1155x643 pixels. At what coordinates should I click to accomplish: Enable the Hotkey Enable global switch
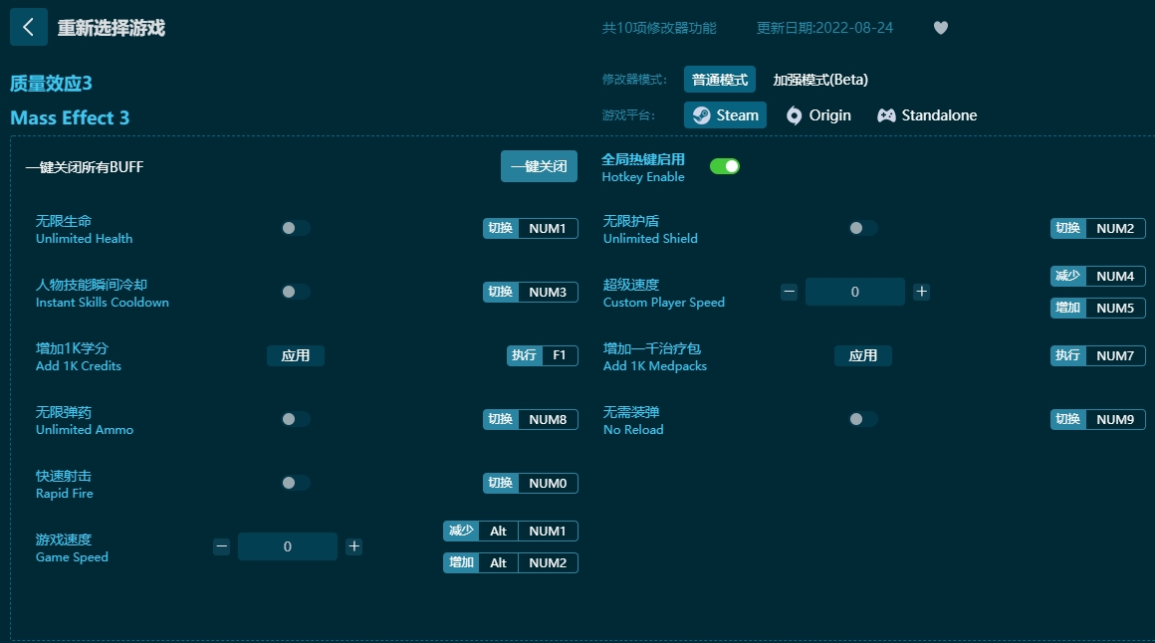725,166
